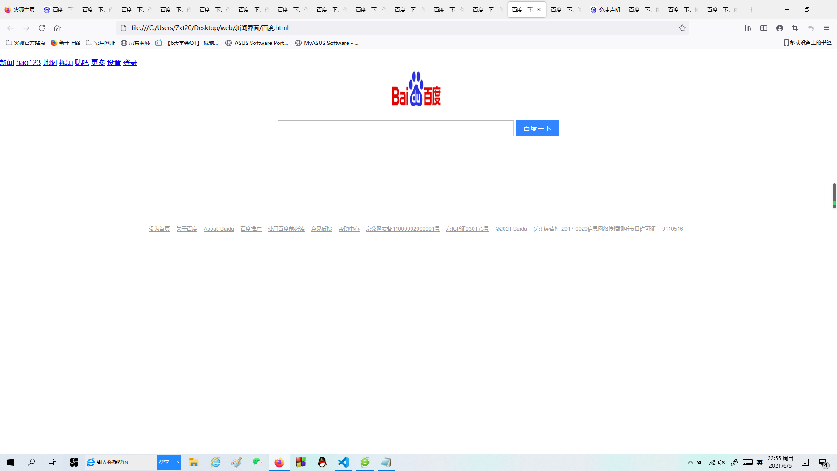Click the 百度一下 search button
Viewport: 837px width, 471px height.
[537, 128]
